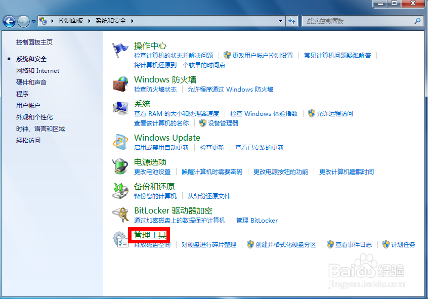This screenshot has width=428, height=299.
Task: Click shield icon beside 更改用户帐户控制设置
Action: pos(227,55)
